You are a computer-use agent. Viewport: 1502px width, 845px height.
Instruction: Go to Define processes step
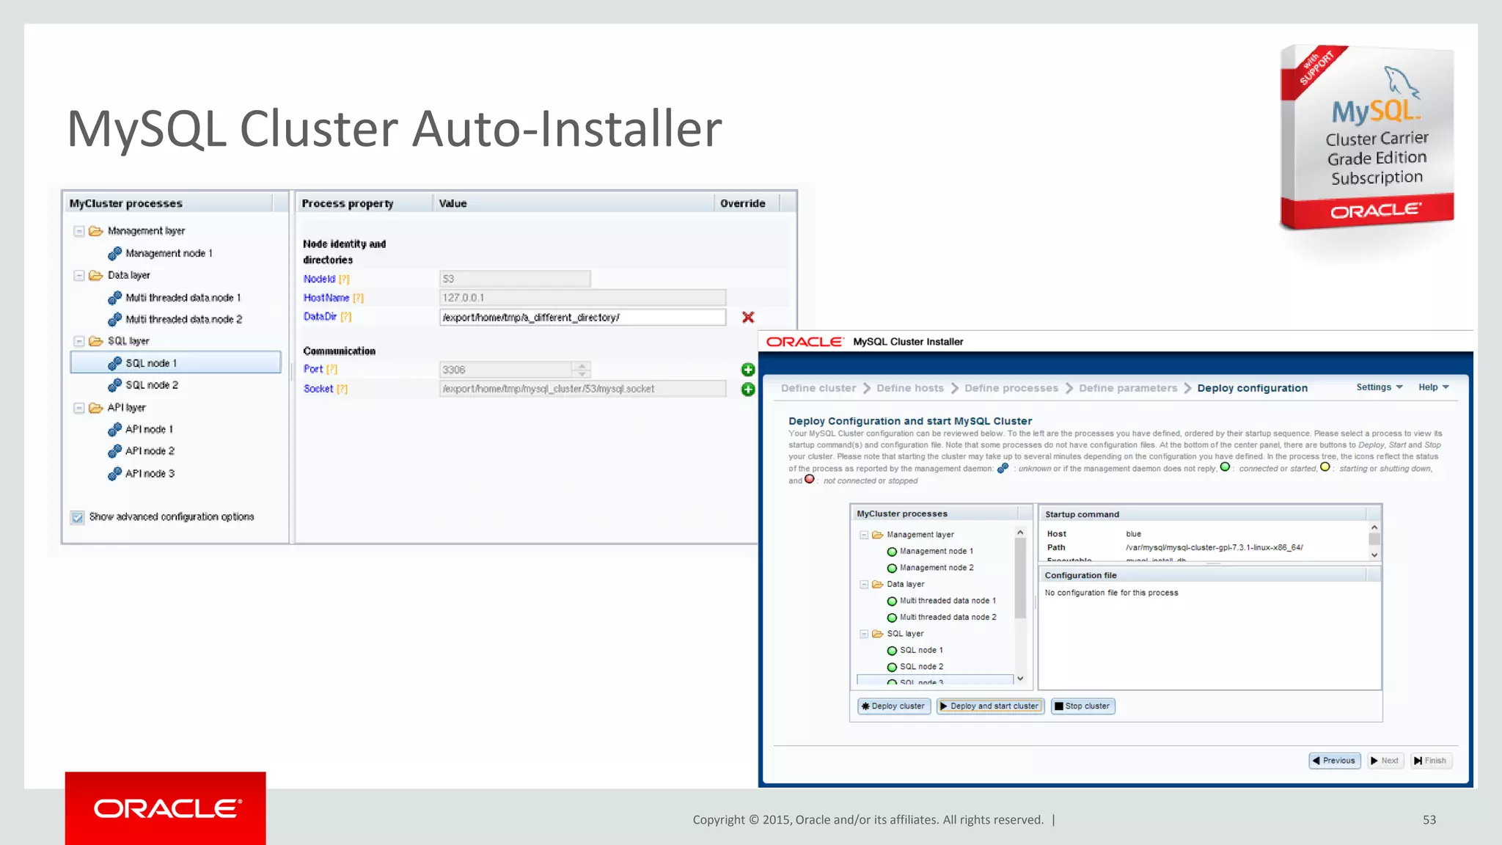coord(1011,388)
